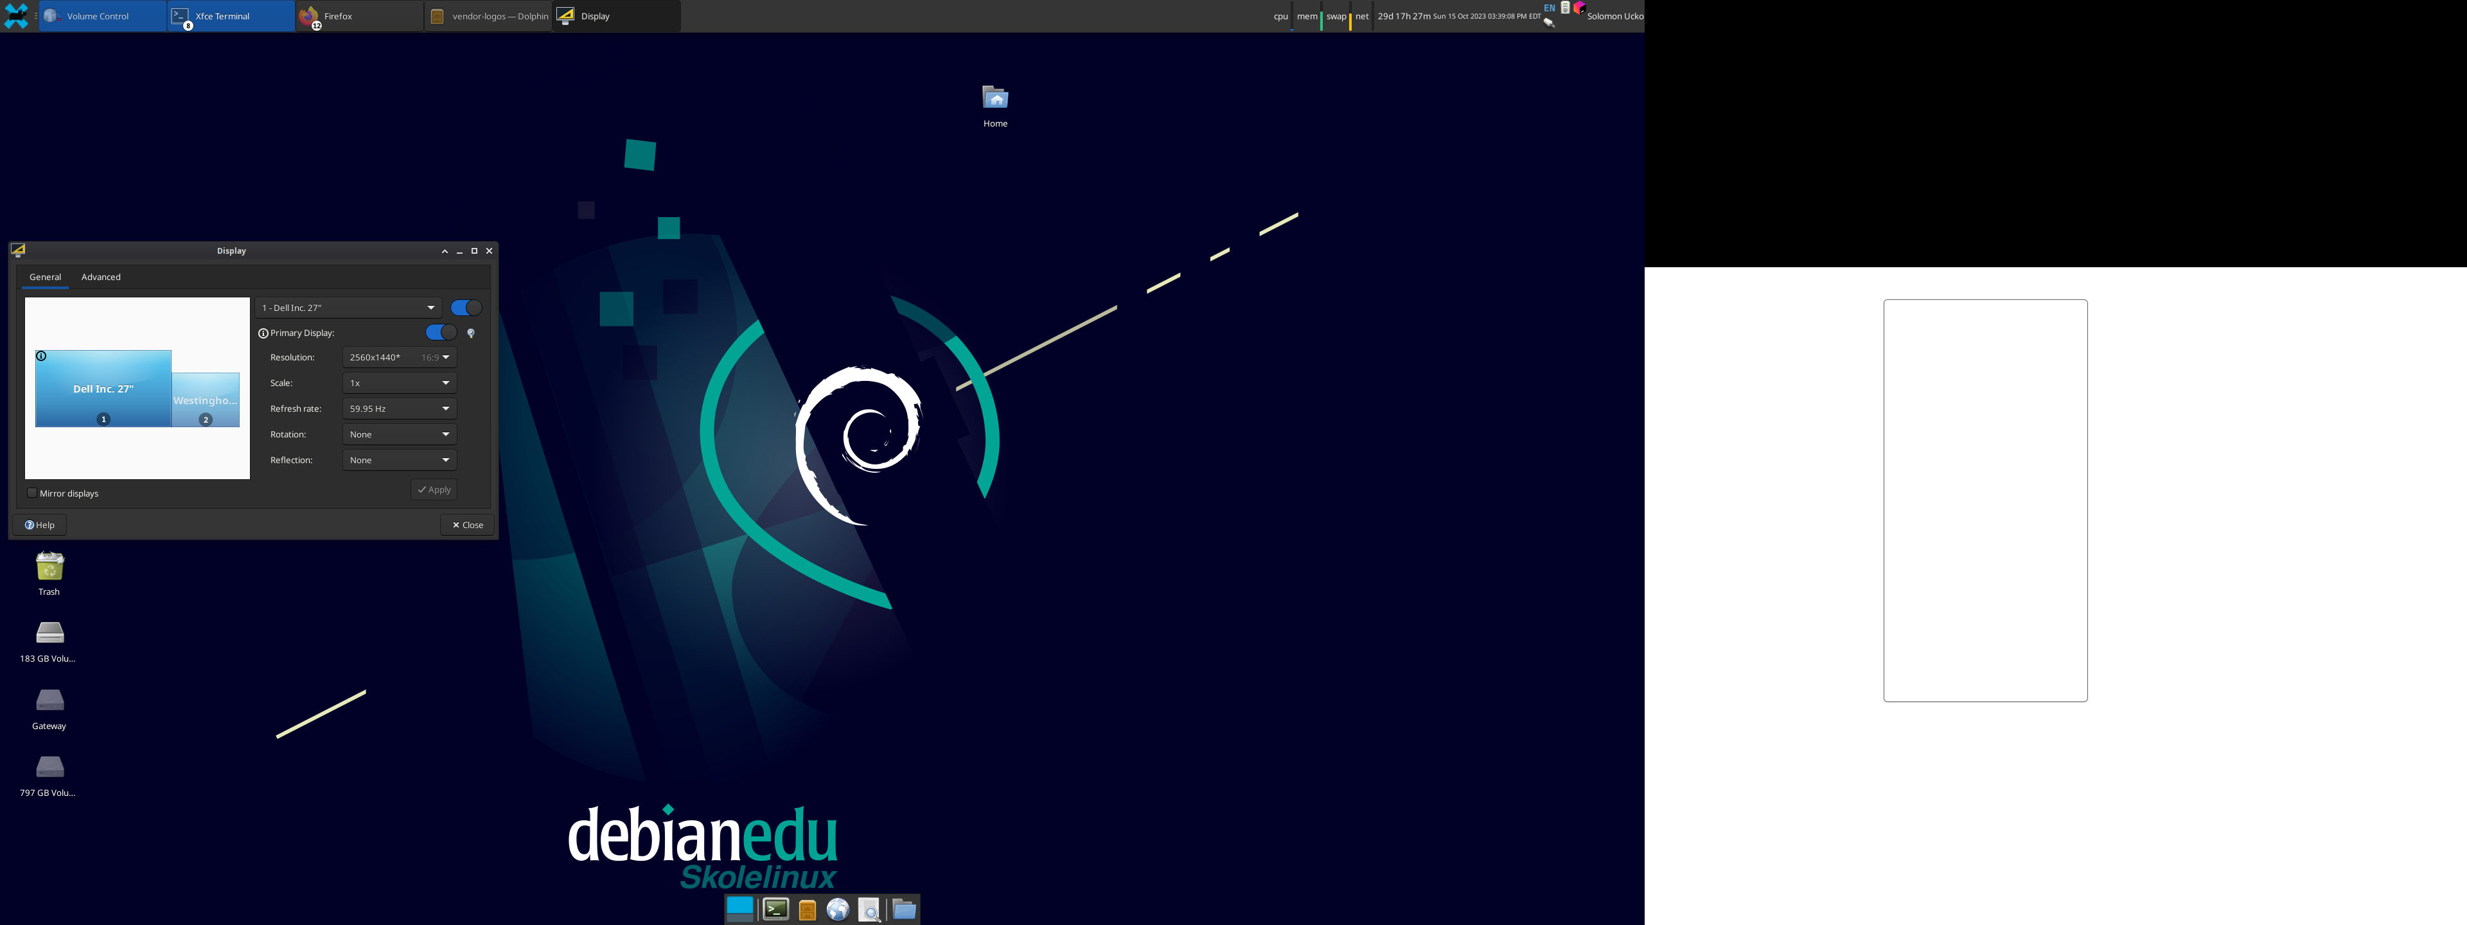Screen dimensions: 2467x925
Task: Click the Show Desktop dock icon
Action: tap(739, 909)
